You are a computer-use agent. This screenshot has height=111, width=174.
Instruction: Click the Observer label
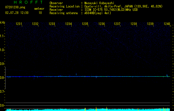coord(56,3)
